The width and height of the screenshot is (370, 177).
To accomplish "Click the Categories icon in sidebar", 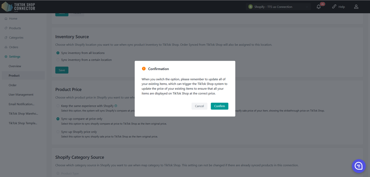I will [6, 38].
